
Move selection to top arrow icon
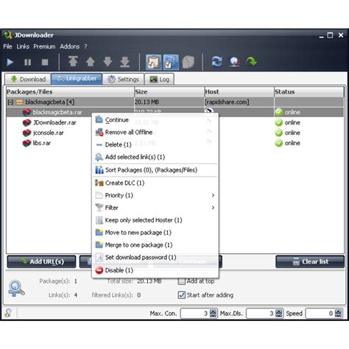[73, 61]
